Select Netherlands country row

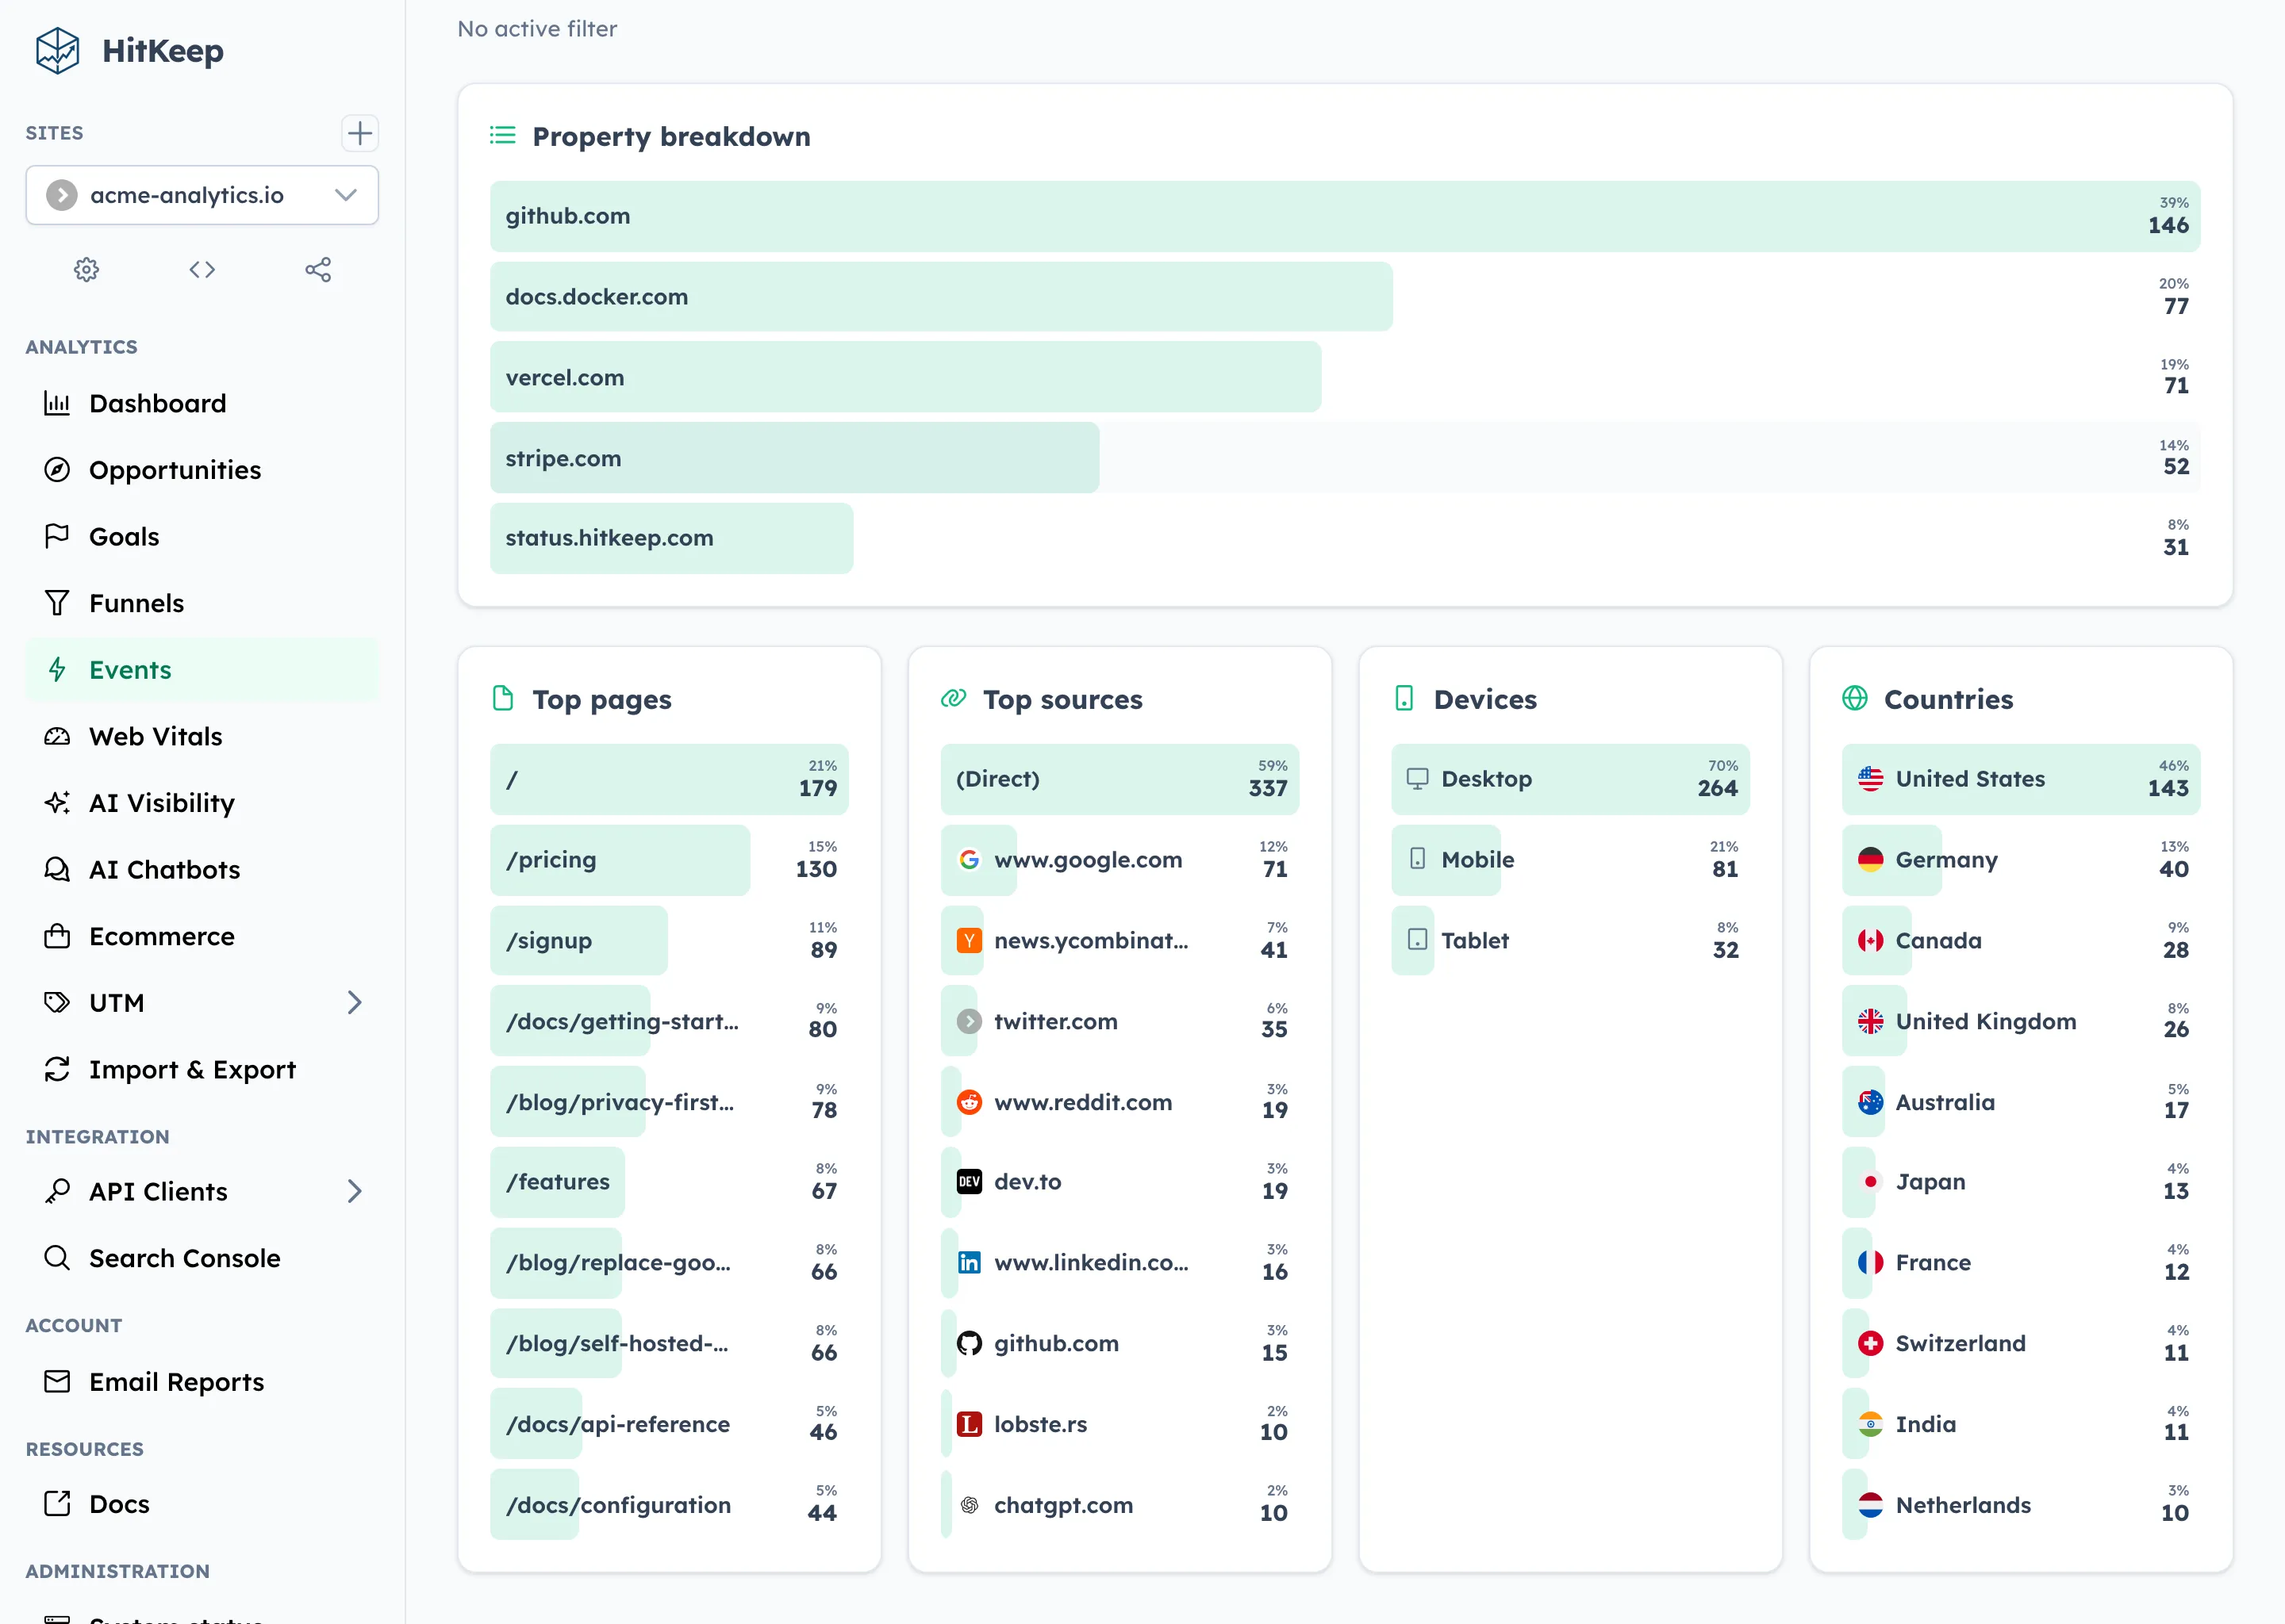point(2021,1505)
